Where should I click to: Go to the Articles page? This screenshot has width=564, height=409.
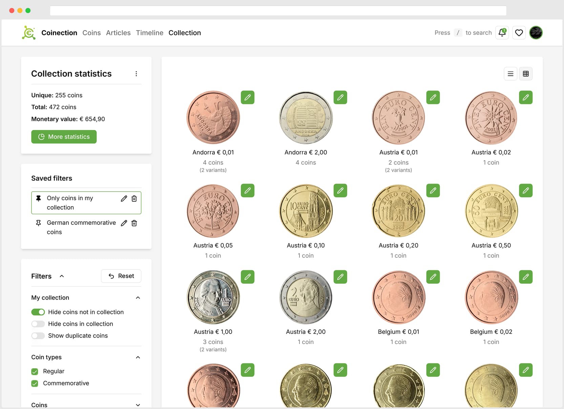point(118,33)
